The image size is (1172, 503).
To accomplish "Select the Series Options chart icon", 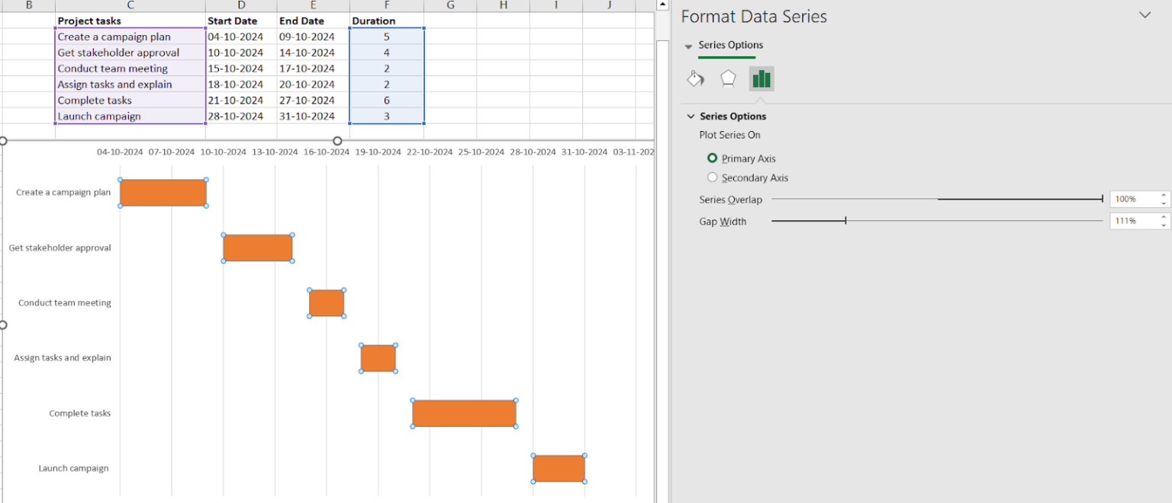I will pos(761,78).
